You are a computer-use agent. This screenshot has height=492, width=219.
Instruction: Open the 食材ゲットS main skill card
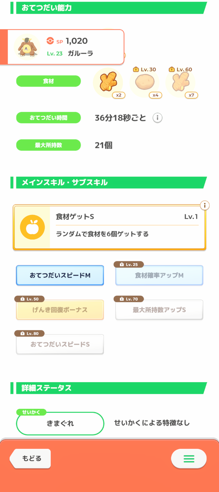pos(109,228)
